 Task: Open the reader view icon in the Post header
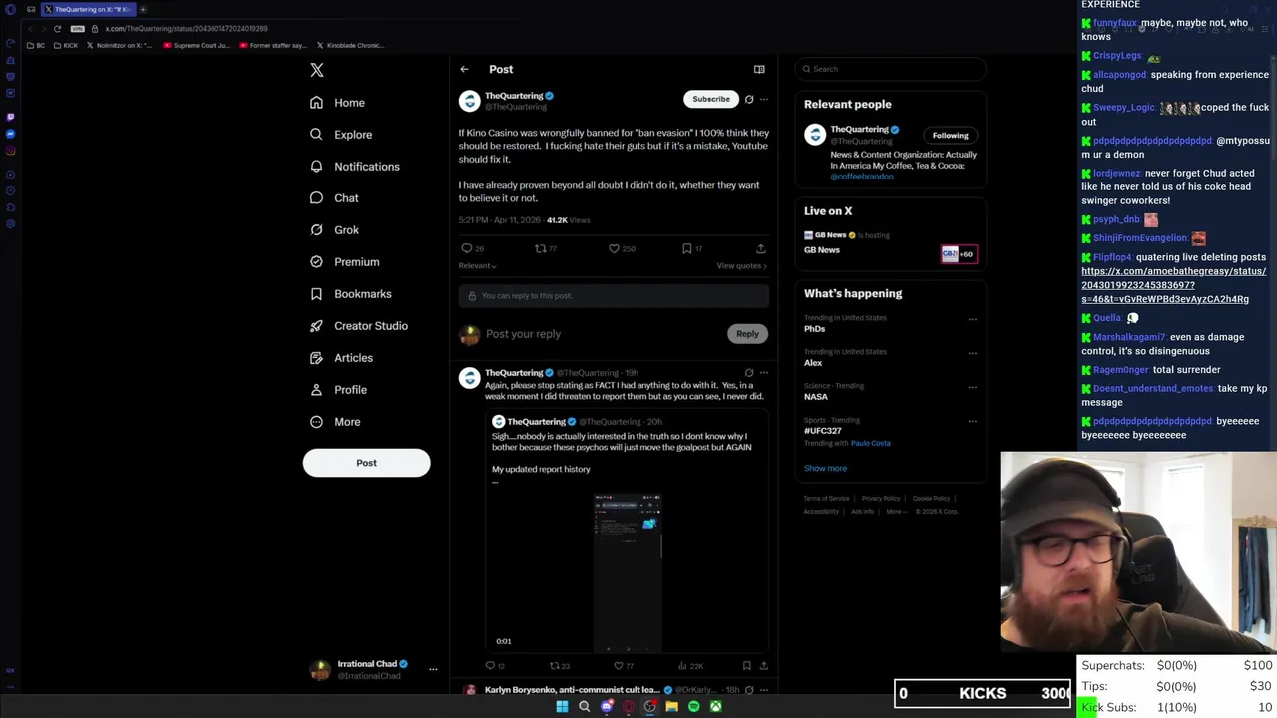tap(759, 69)
